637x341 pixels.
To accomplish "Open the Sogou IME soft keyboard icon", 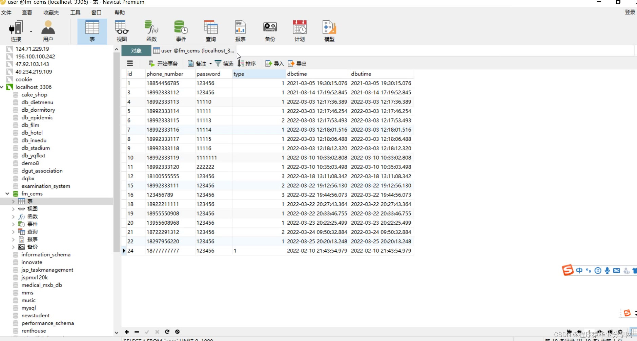I will (x=617, y=270).
